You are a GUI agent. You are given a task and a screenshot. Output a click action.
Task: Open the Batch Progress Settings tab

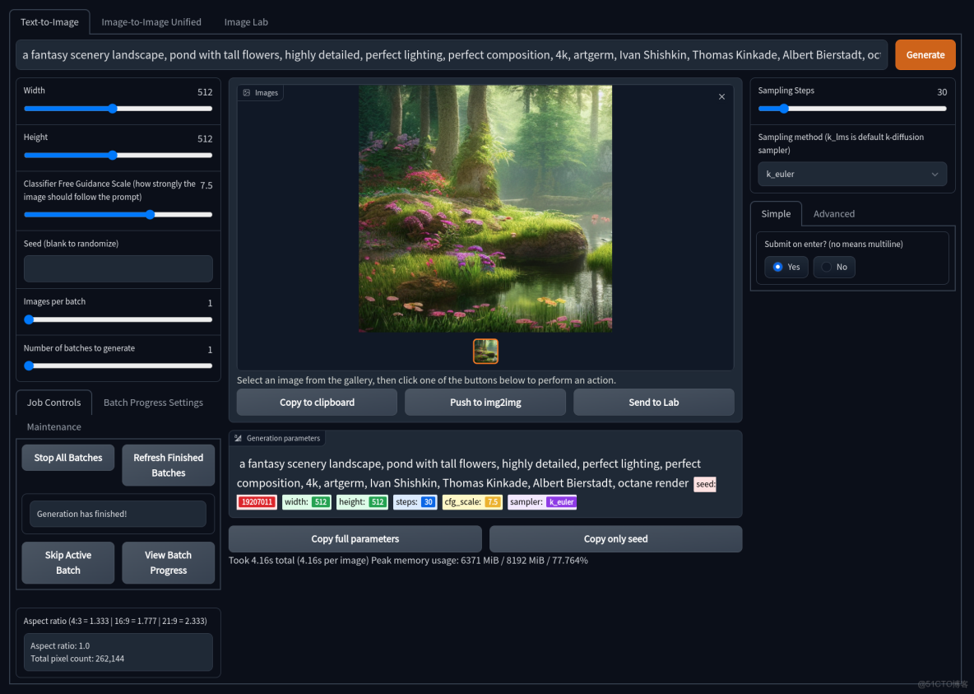point(153,402)
